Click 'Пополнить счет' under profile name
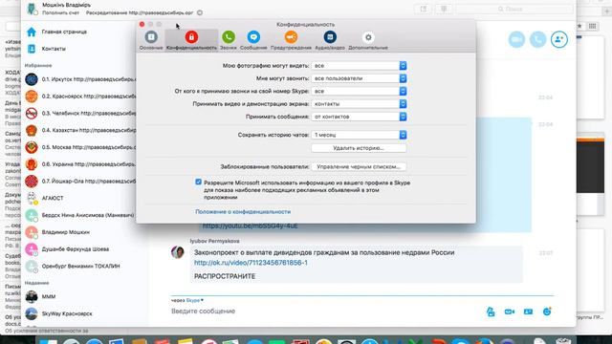Image resolution: width=612 pixels, height=344 pixels. tap(60, 12)
